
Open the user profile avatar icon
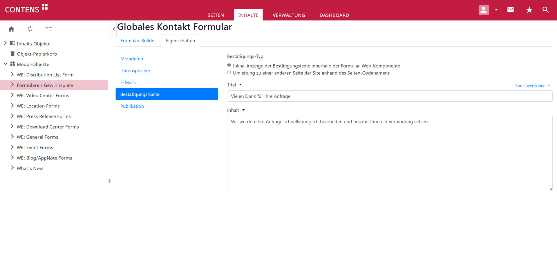tap(484, 10)
